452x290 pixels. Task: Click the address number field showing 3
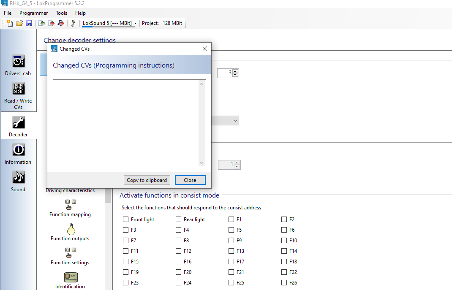(x=225, y=73)
